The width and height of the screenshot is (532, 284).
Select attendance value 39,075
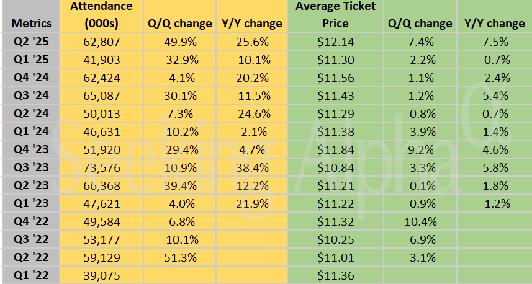(101, 275)
